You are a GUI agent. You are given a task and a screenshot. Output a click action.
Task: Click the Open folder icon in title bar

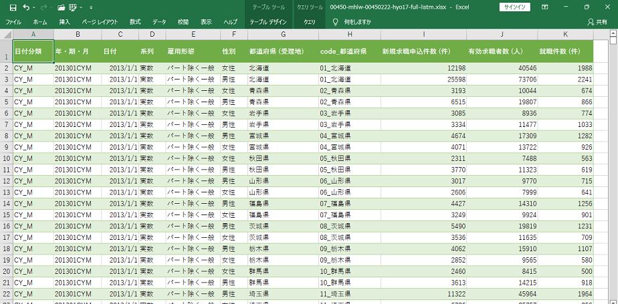point(62,7)
